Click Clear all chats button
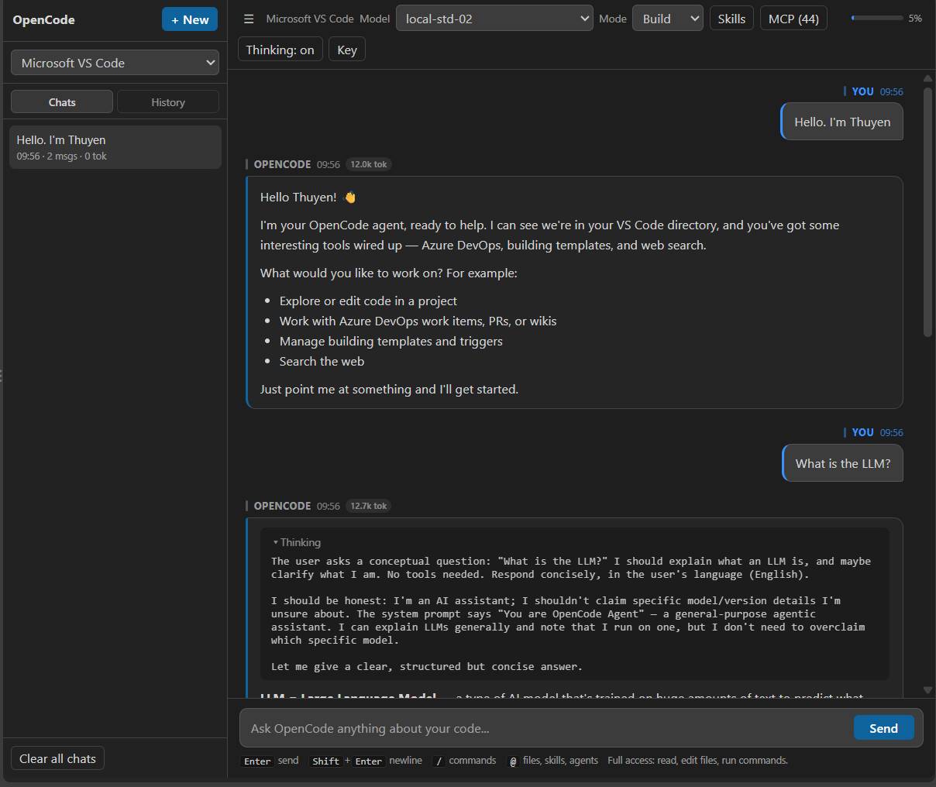Image resolution: width=936 pixels, height=787 pixels. pos(57,758)
